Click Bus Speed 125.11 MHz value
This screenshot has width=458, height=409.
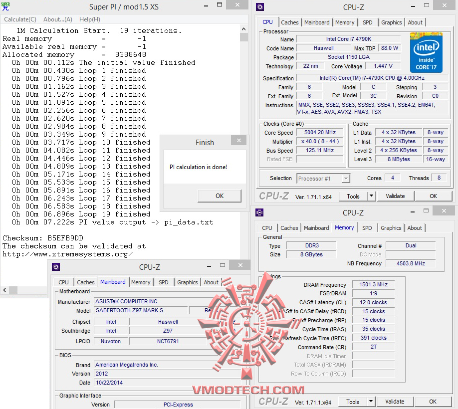pos(320,150)
